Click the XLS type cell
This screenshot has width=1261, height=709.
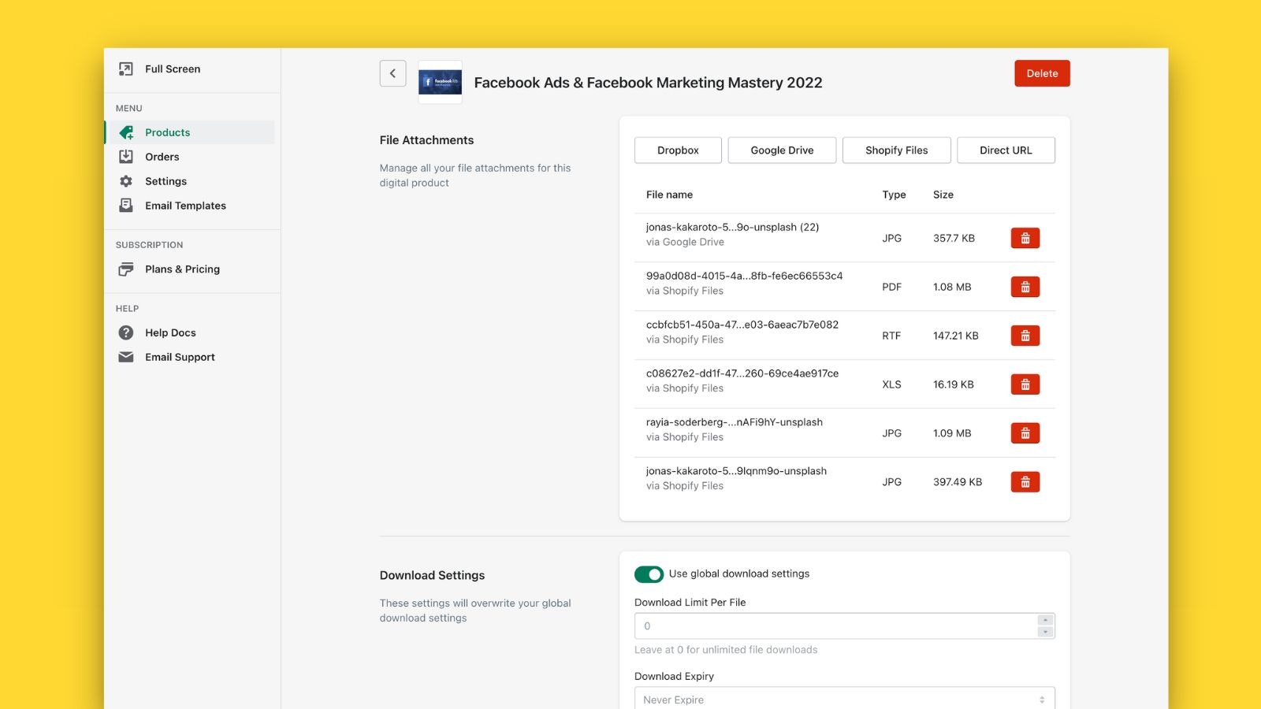tap(891, 384)
